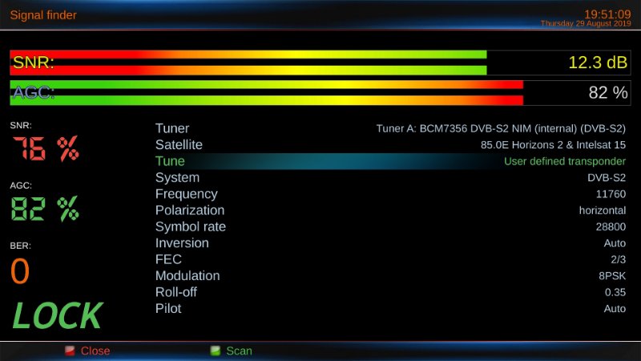Click the green Scan button icon
This screenshot has width=641, height=361.
pos(215,351)
